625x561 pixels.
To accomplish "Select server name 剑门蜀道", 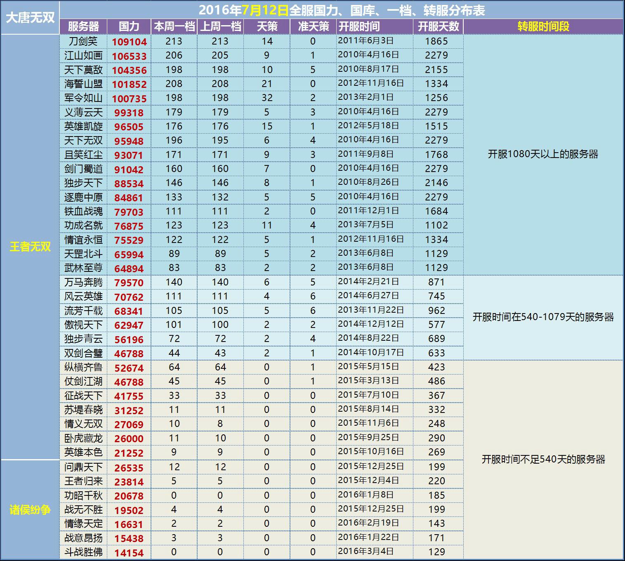I will point(83,169).
